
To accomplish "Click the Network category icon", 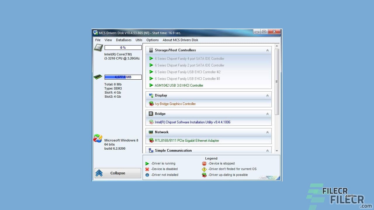I will (151, 132).
